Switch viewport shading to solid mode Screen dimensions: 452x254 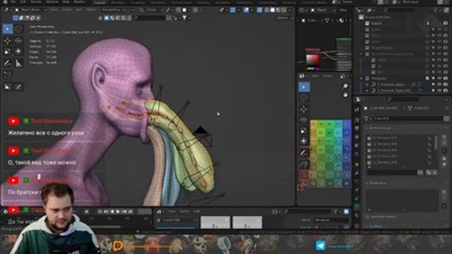pos(273,10)
